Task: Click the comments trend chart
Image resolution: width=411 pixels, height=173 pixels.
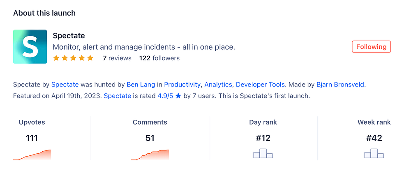Action: 150,155
